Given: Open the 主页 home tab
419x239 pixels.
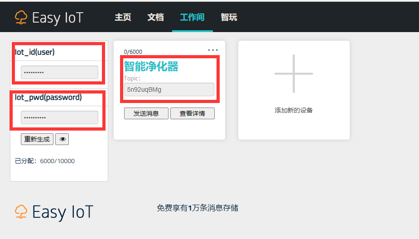Looking at the screenshot, I should click(123, 17).
